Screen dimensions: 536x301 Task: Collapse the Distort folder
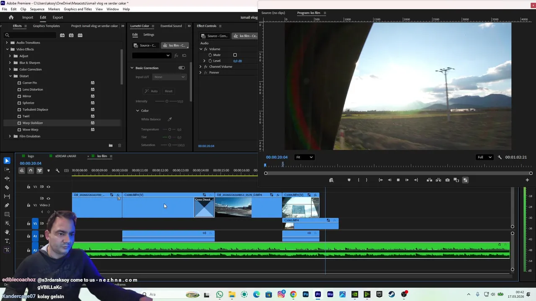tap(10, 76)
